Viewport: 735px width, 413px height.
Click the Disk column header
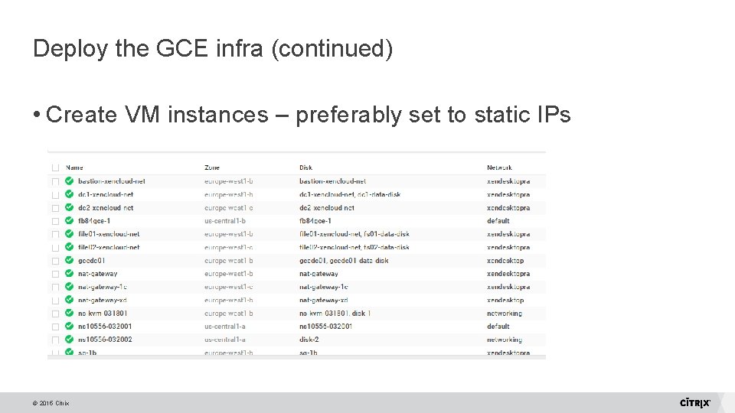pos(305,167)
